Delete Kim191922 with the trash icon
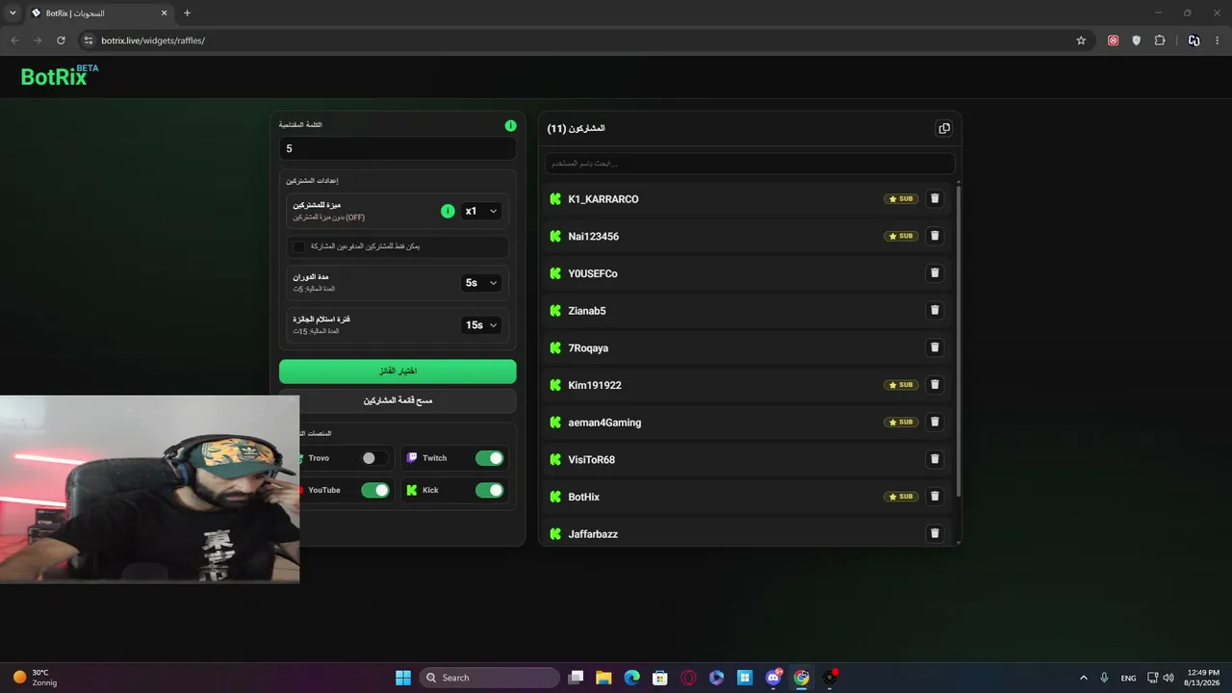This screenshot has width=1232, height=693. (x=934, y=385)
